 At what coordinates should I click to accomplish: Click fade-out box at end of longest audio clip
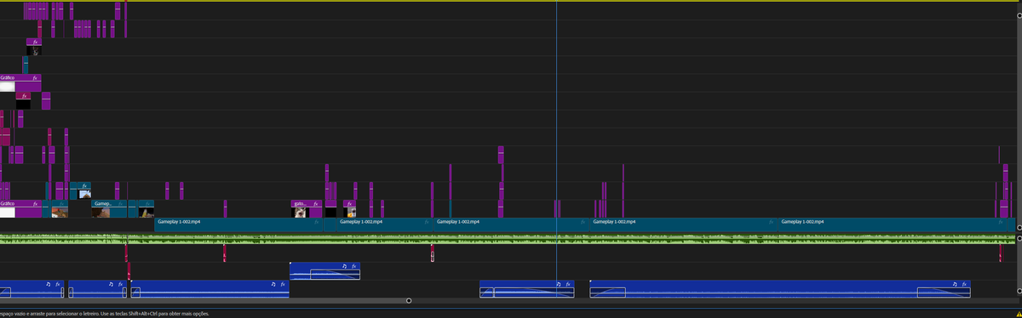[944, 292]
